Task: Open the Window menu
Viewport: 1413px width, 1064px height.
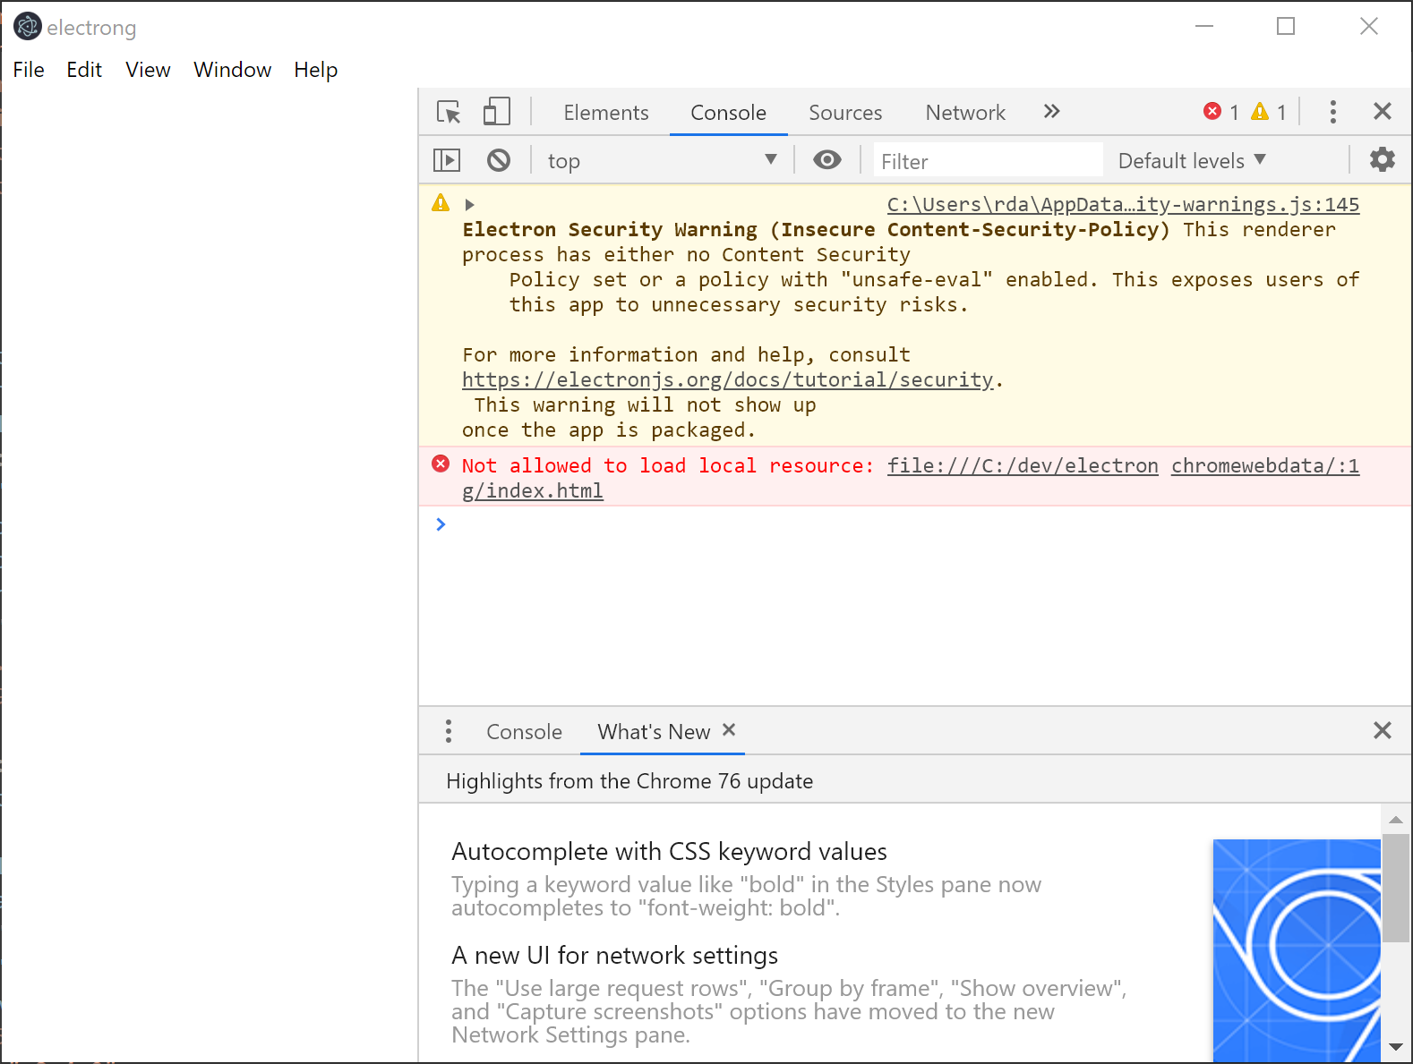Action: click(232, 70)
